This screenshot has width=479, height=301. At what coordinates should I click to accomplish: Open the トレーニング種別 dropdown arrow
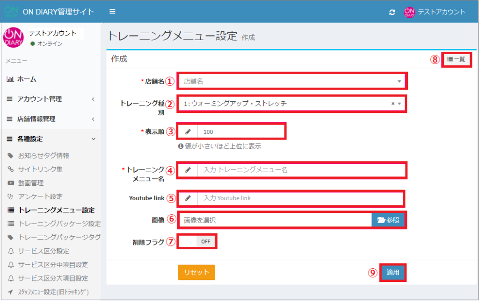[399, 104]
